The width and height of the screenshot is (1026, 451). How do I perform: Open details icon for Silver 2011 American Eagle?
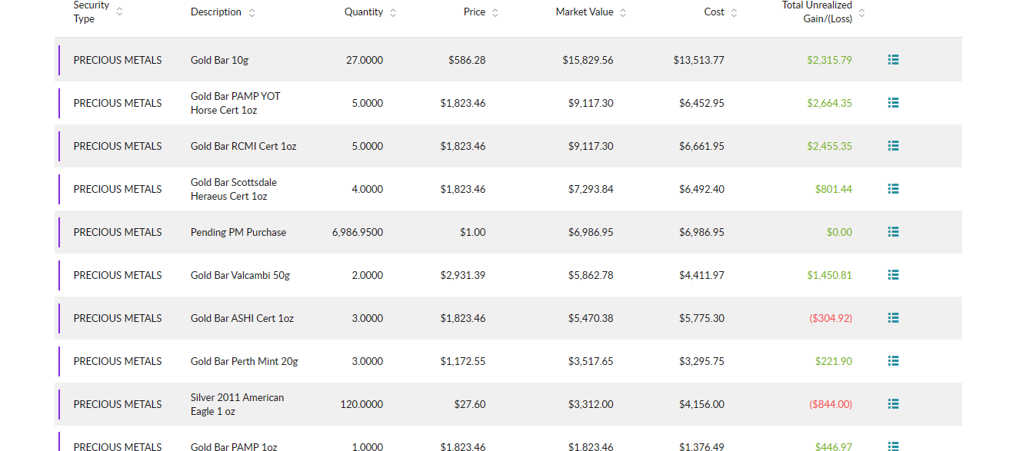[893, 403]
